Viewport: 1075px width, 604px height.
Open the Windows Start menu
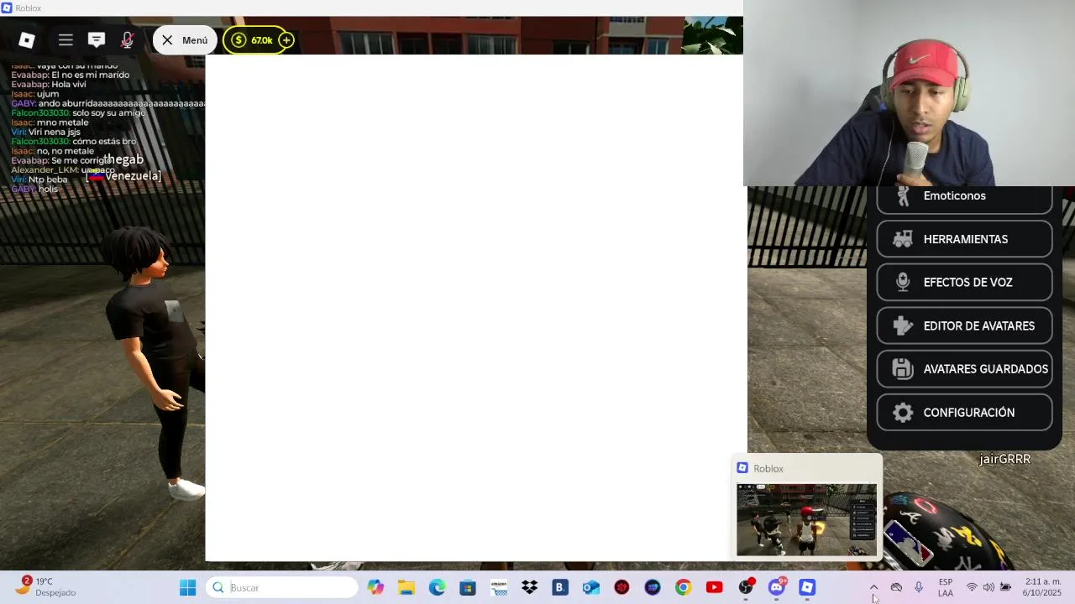tap(187, 588)
